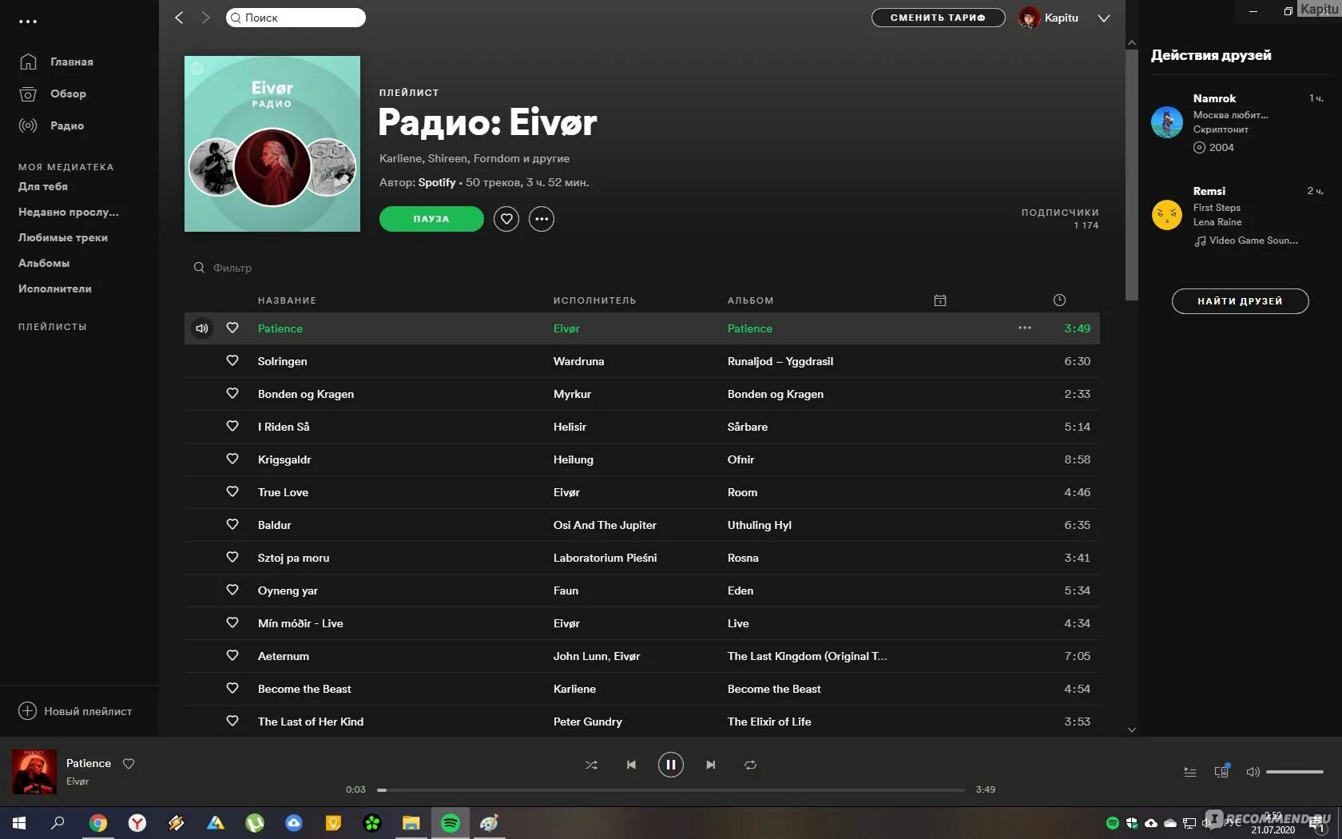Open more options for Patience row
The height and width of the screenshot is (839, 1342).
coord(1025,328)
